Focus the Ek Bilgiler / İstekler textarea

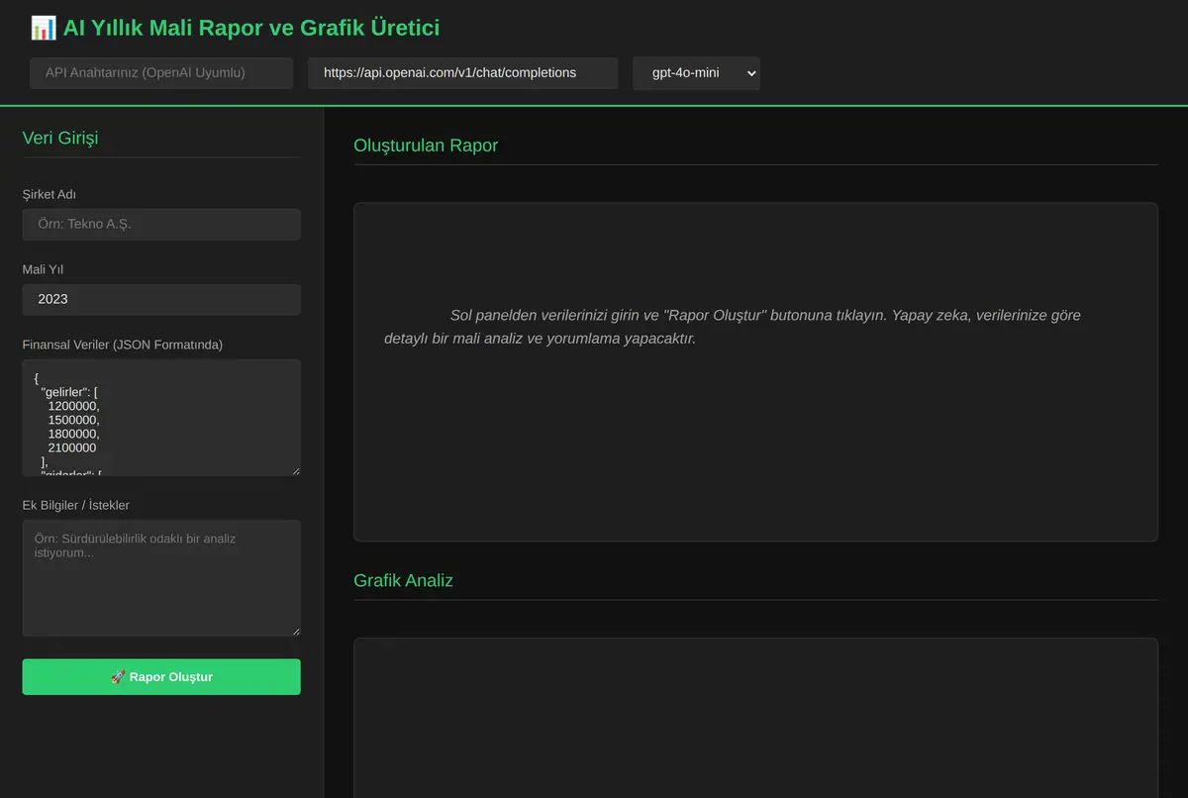[161, 578]
